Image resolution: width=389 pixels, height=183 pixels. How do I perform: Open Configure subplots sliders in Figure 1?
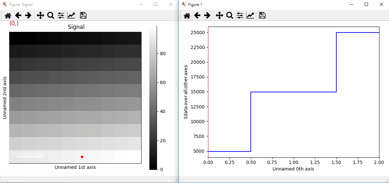(x=240, y=15)
